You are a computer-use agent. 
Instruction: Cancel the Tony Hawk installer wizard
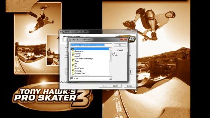(130, 86)
